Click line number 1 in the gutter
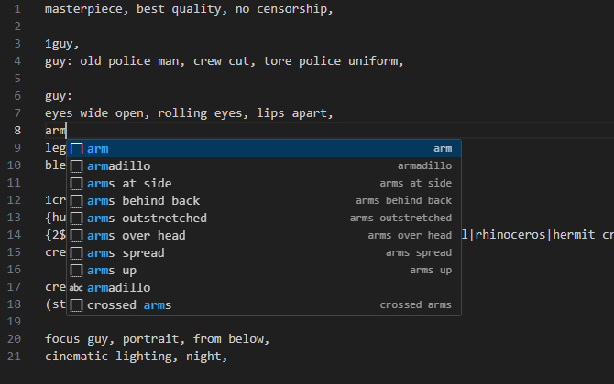 coord(17,9)
